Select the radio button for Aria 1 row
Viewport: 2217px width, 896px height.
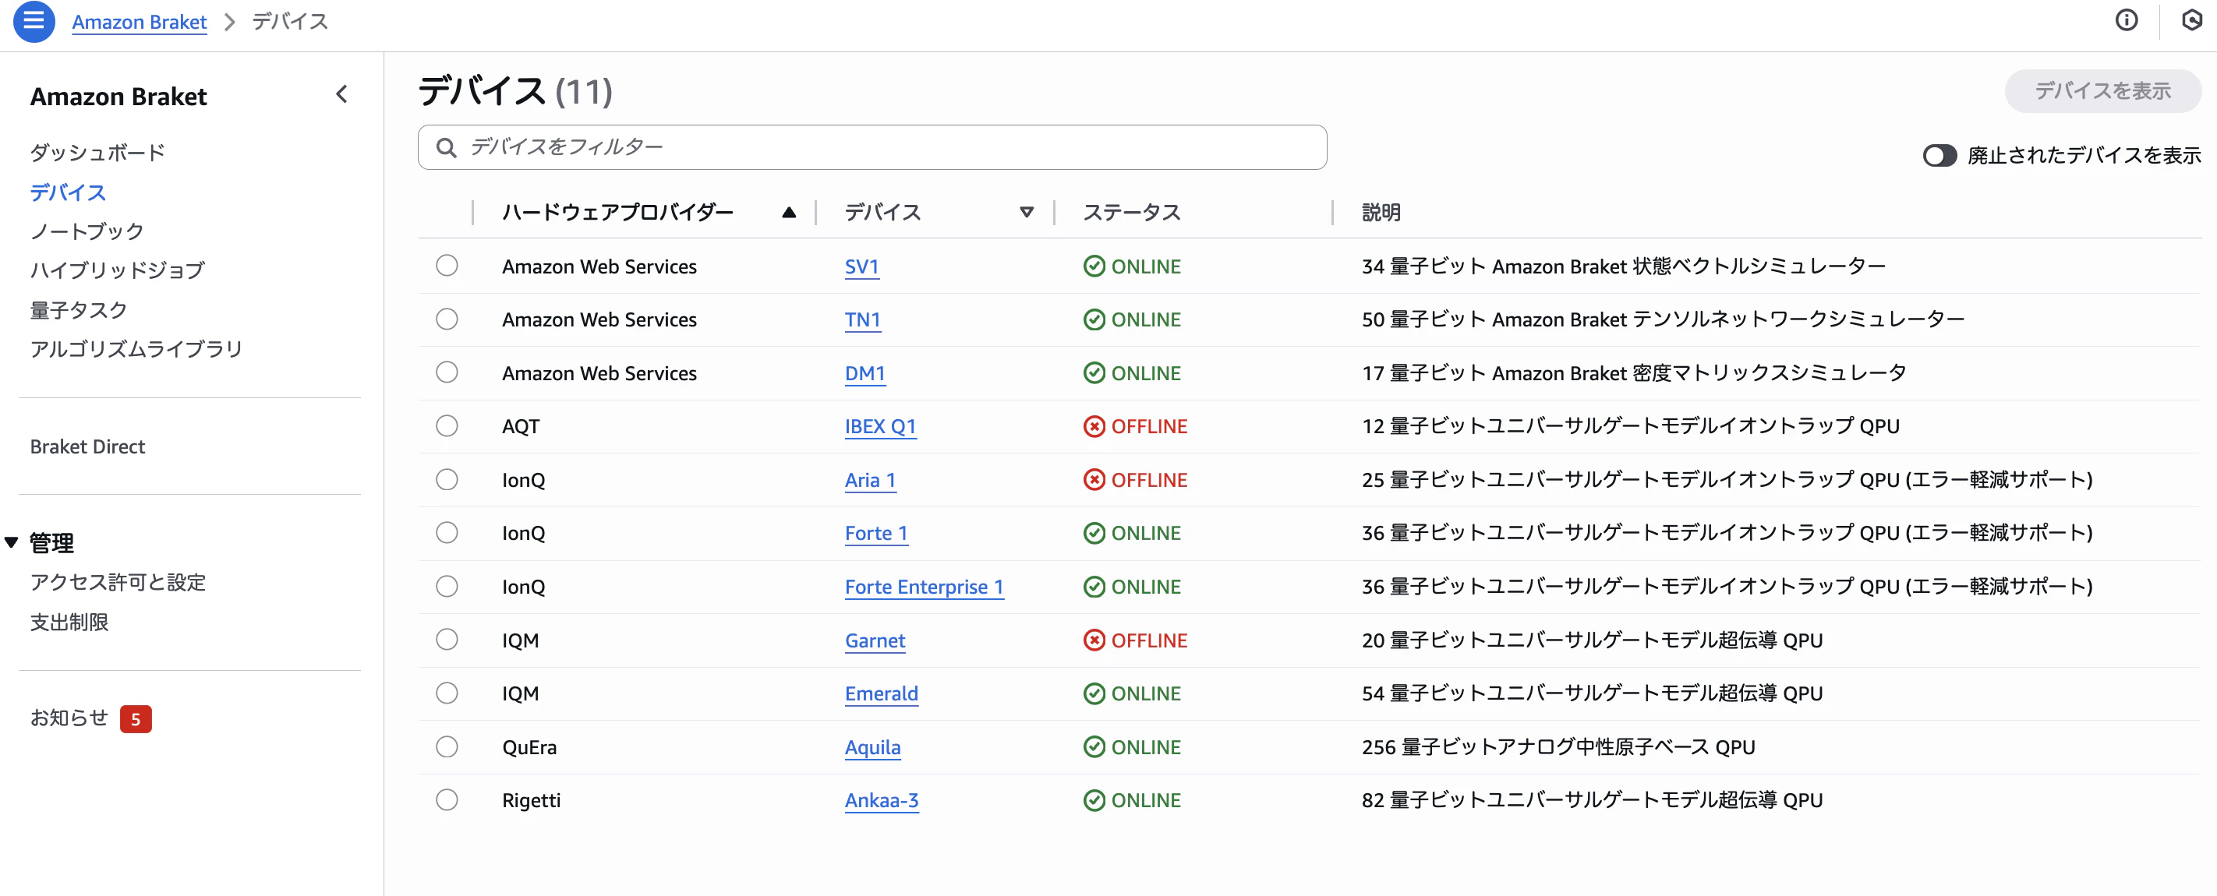point(447,479)
